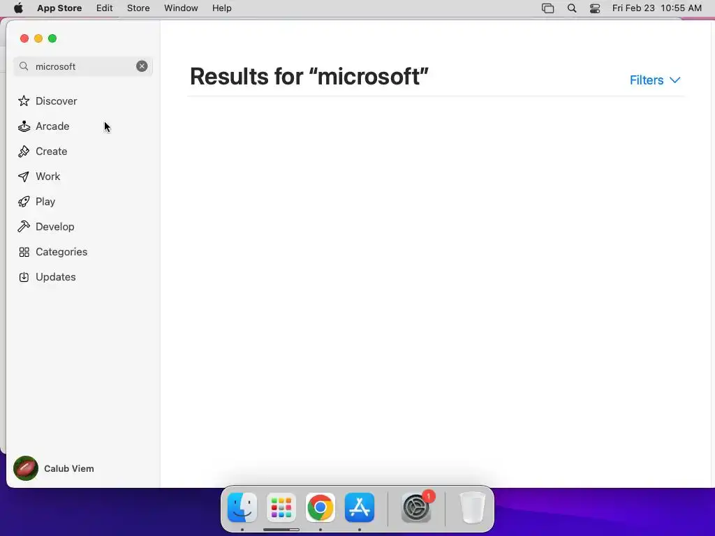Image resolution: width=715 pixels, height=536 pixels.
Task: Click the Work paper plane icon
Action: click(24, 177)
